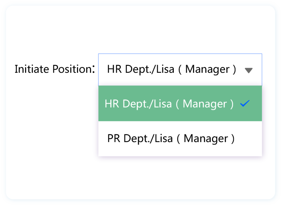This screenshot has height=206, width=283.
Task: Pick the PR Dept. entry from list
Action: (x=171, y=139)
